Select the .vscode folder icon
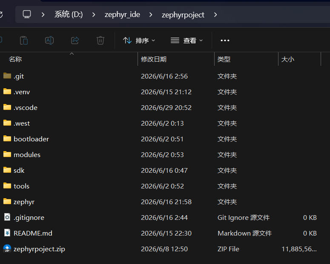 [x=7, y=107]
